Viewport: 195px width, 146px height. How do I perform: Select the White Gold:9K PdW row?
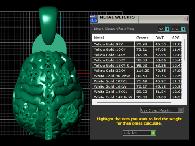pyautogui.click(x=136, y=76)
